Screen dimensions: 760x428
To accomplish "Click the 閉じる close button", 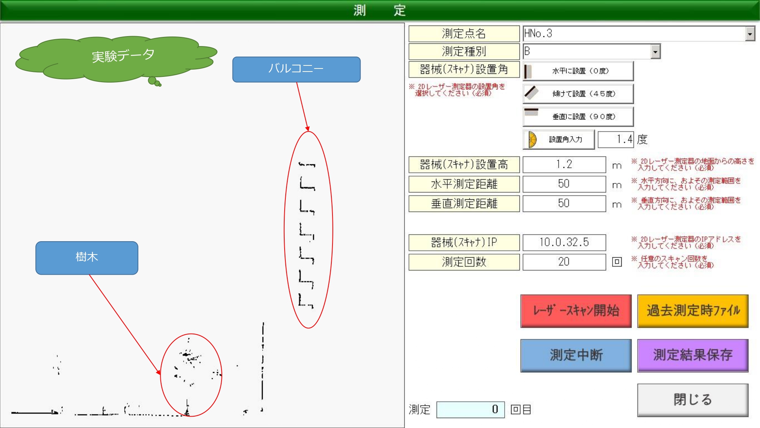I will [x=692, y=400].
